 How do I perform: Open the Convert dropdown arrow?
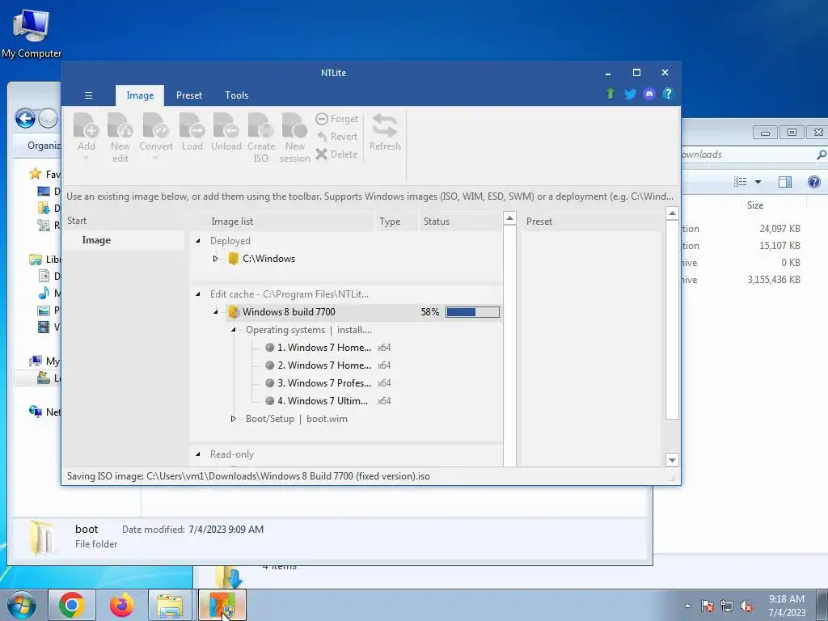(156, 158)
